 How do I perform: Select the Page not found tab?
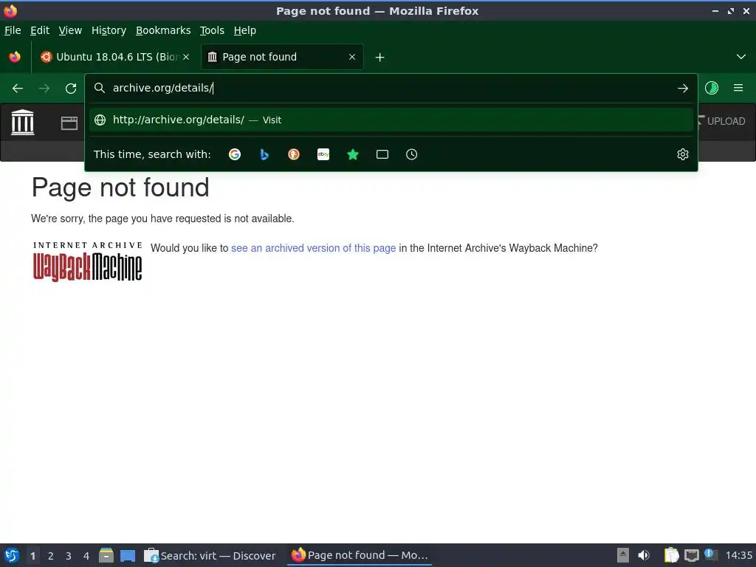pyautogui.click(x=282, y=57)
